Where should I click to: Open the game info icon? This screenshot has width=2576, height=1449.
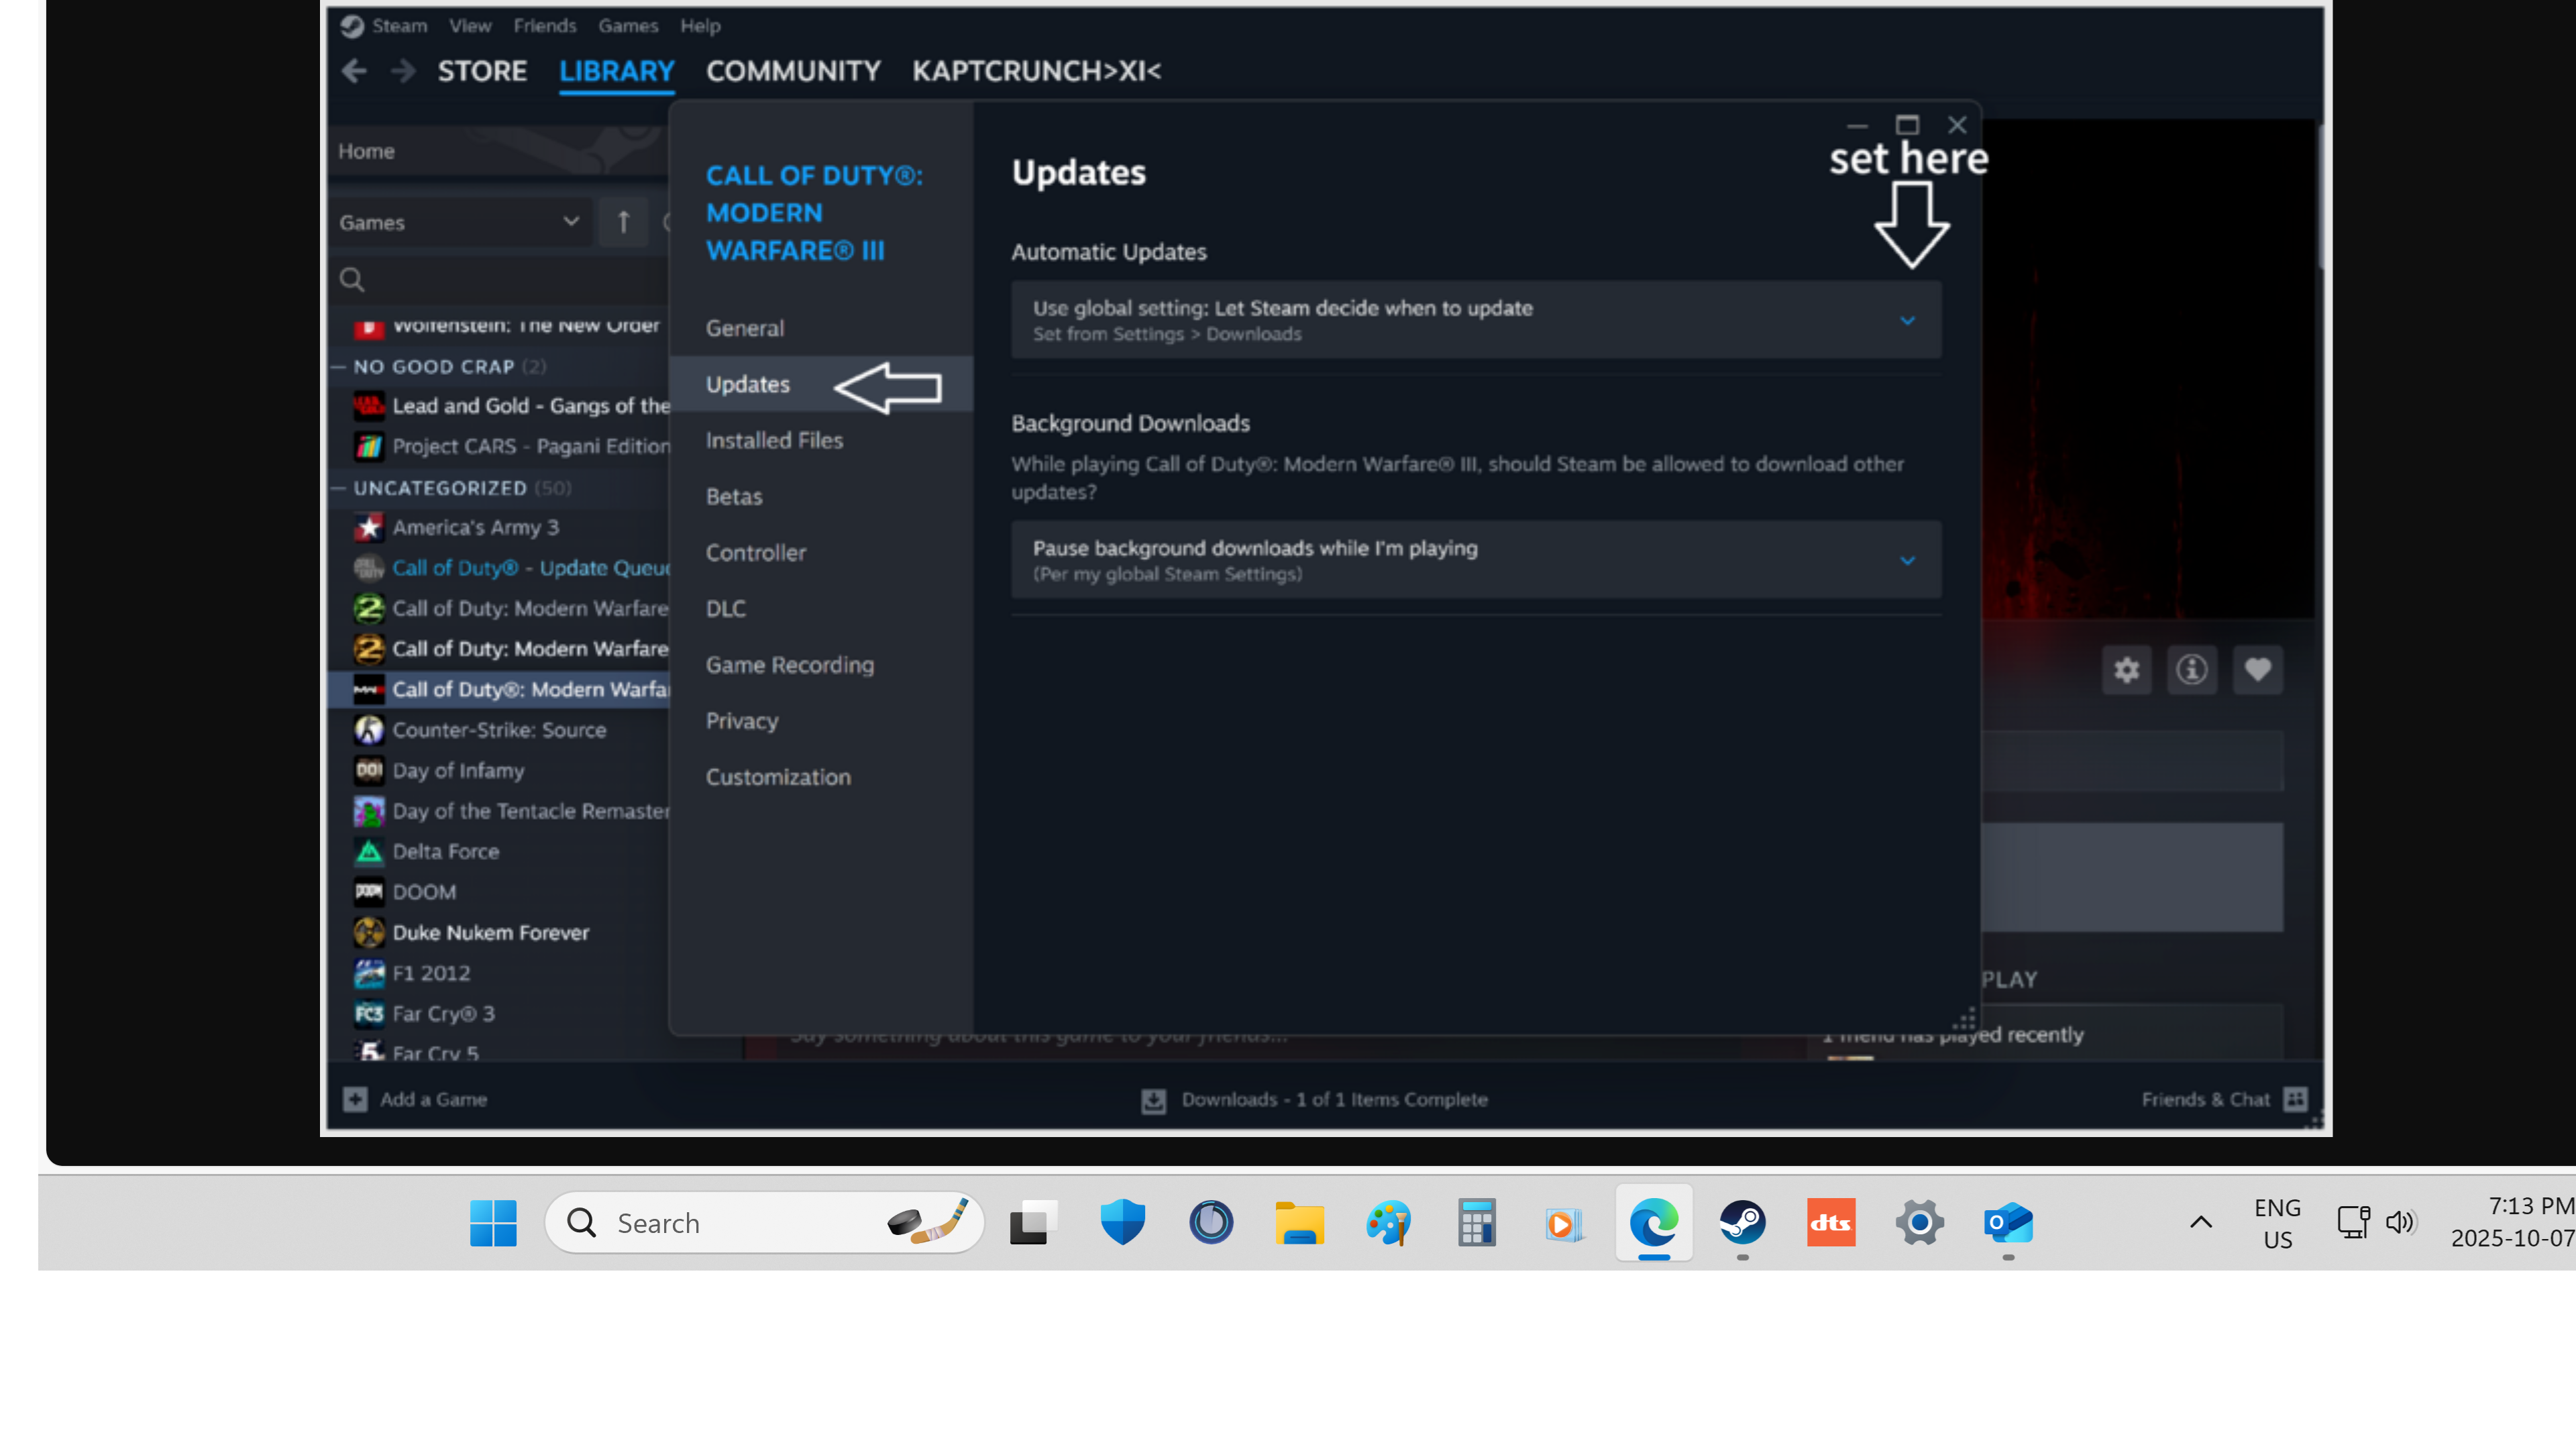coord(2191,669)
